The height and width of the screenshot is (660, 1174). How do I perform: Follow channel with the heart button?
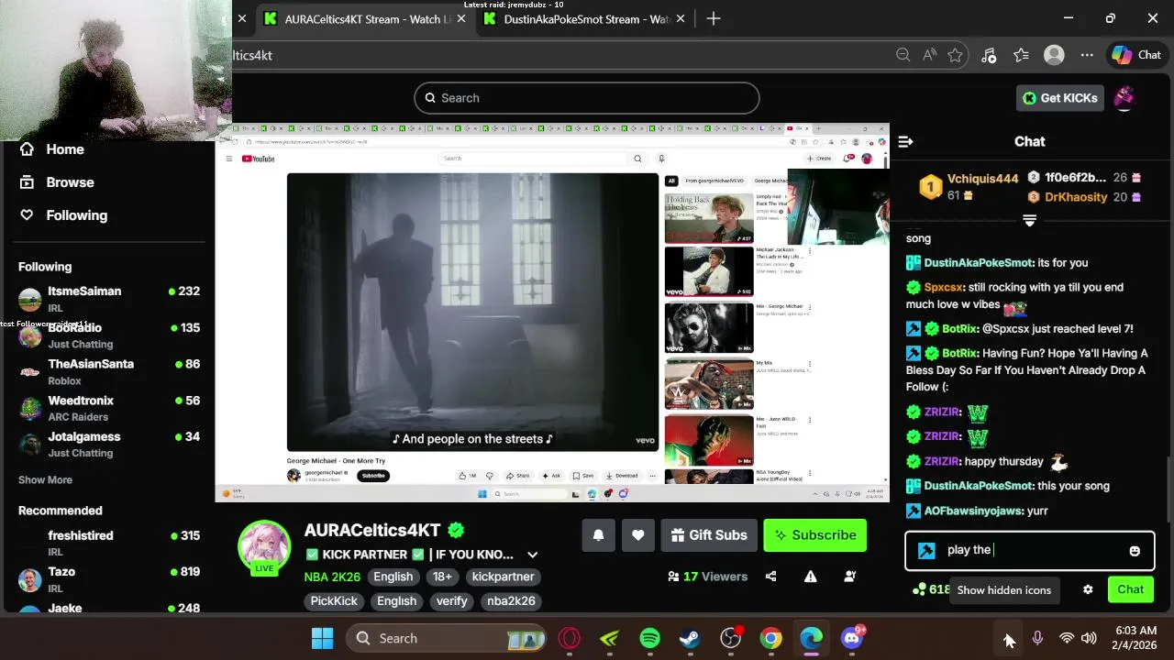(x=638, y=535)
